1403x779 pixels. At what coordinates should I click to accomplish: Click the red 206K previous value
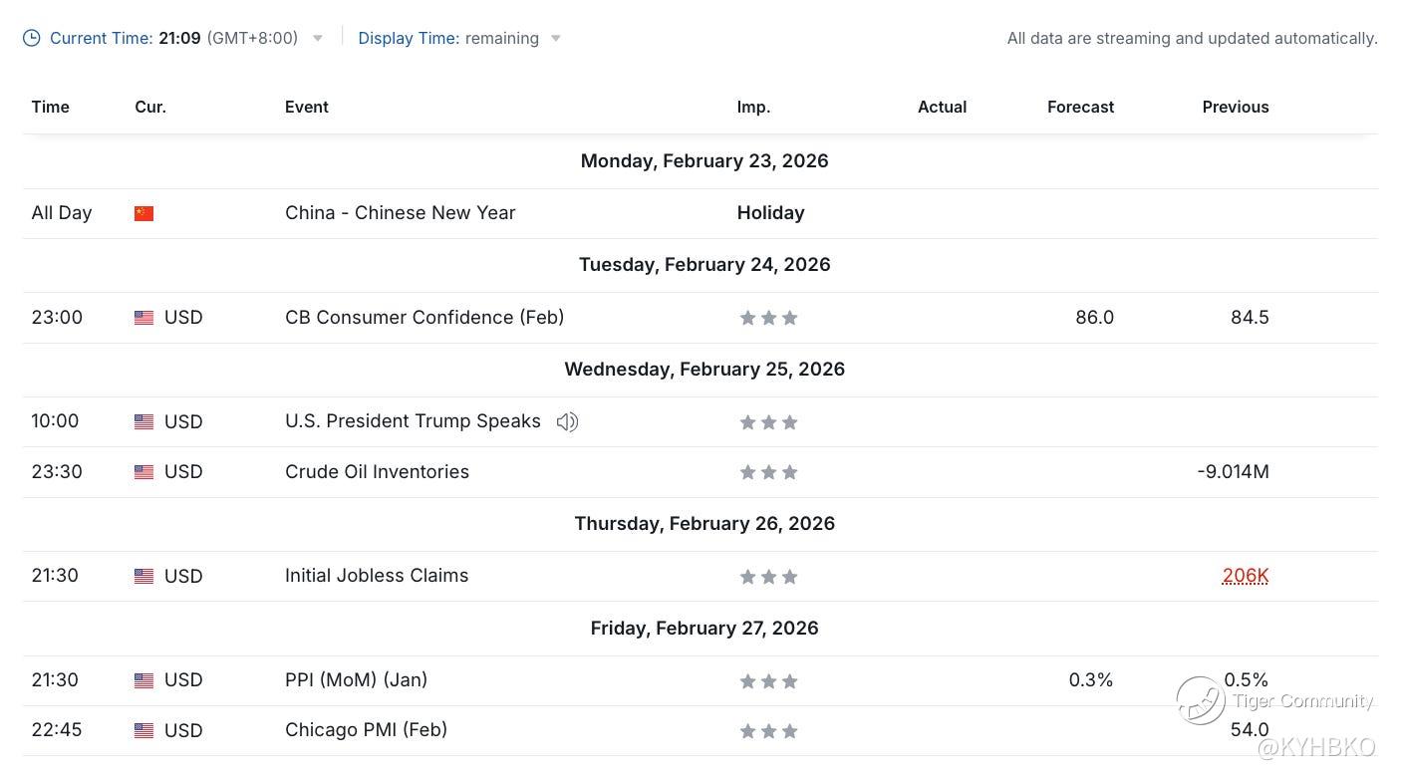click(1245, 575)
